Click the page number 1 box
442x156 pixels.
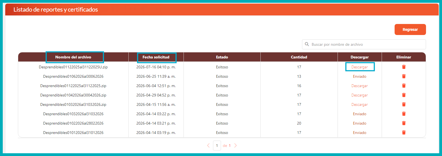217,146
